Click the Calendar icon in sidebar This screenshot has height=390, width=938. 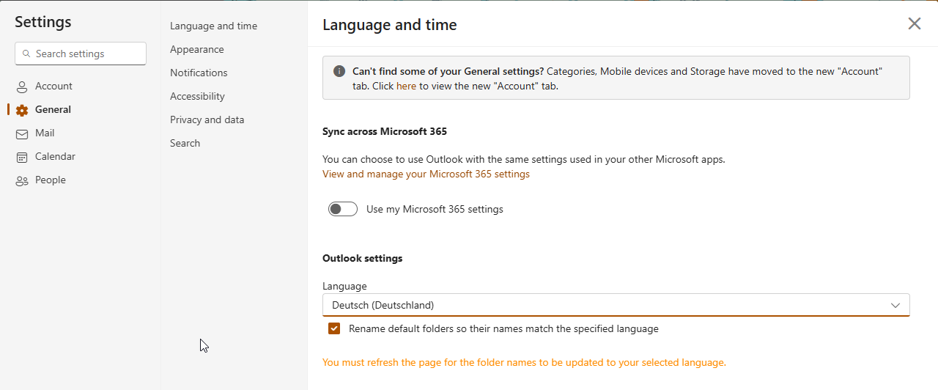pos(22,157)
